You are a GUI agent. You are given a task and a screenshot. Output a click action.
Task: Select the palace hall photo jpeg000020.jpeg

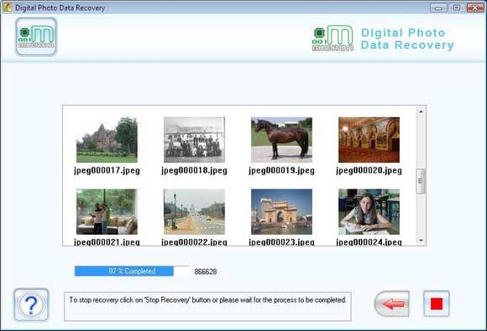coord(369,140)
